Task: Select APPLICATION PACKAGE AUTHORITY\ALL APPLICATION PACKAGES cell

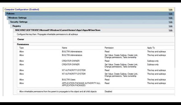Action: [x=81, y=84]
